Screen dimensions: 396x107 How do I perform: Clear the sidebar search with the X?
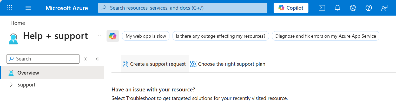click(x=86, y=59)
